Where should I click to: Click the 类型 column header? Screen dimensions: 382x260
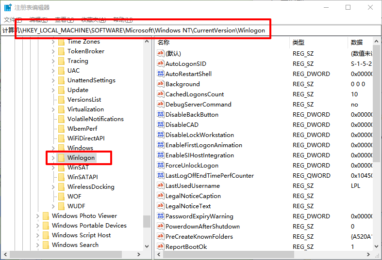(x=299, y=43)
